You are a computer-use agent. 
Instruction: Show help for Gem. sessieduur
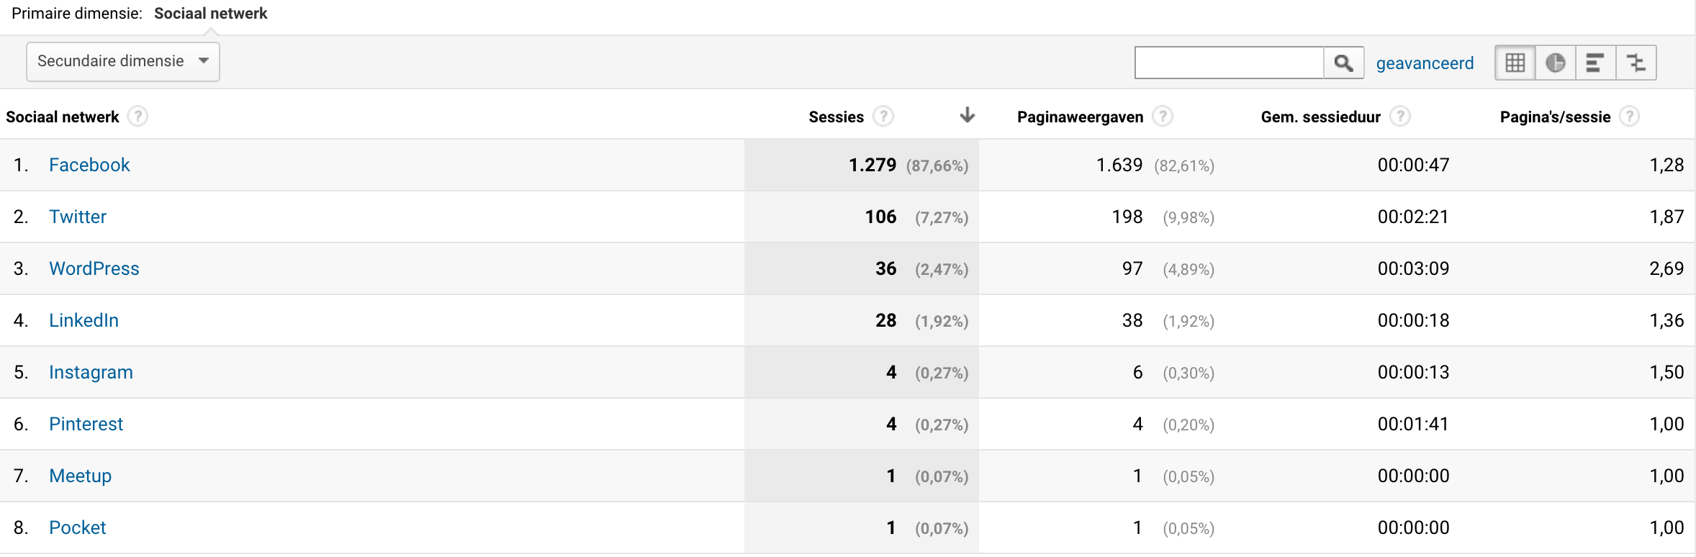pyautogui.click(x=1400, y=117)
